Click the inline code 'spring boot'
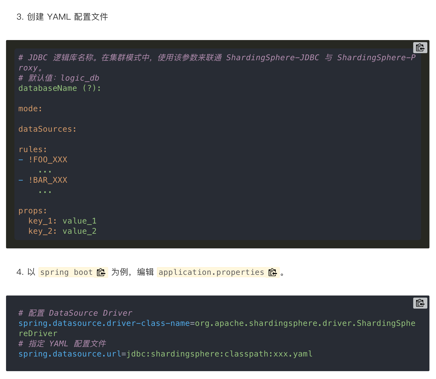Image resolution: width=436 pixels, height=379 pixels. 66,272
